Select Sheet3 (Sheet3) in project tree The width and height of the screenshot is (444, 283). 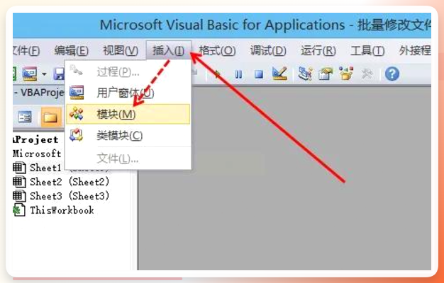[x=70, y=196]
